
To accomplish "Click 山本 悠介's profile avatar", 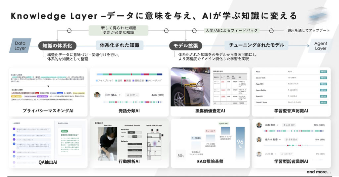I will (x=259, y=125).
